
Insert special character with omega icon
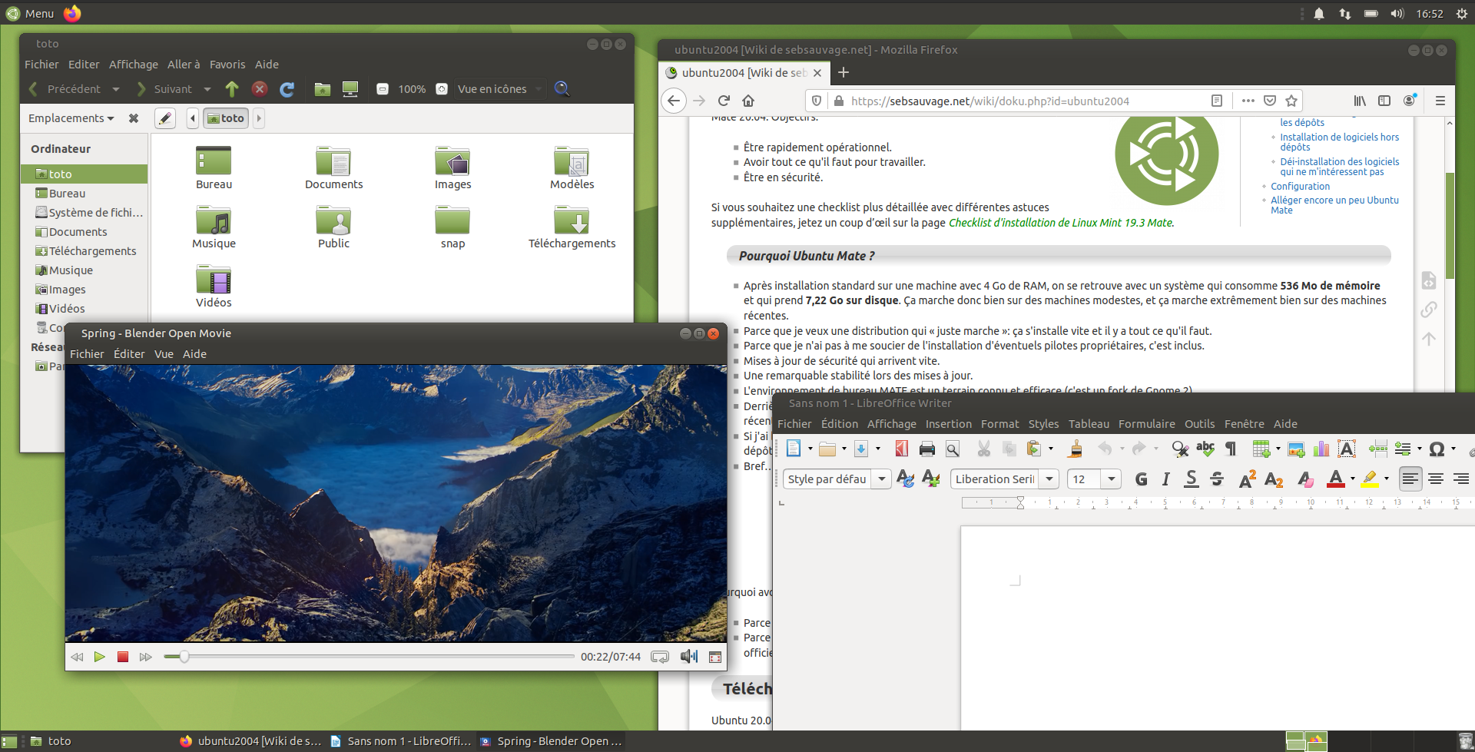[1437, 449]
